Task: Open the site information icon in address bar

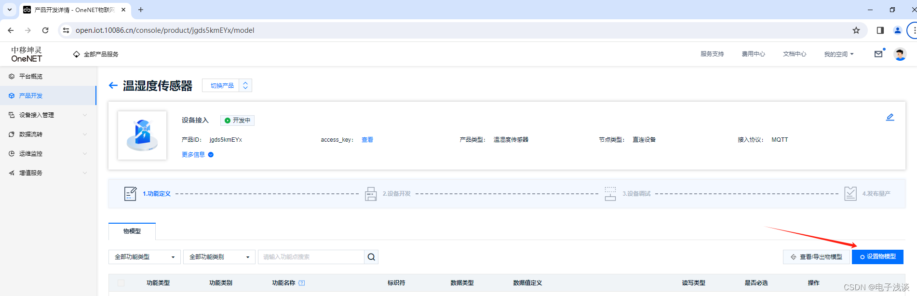Action: click(x=66, y=30)
